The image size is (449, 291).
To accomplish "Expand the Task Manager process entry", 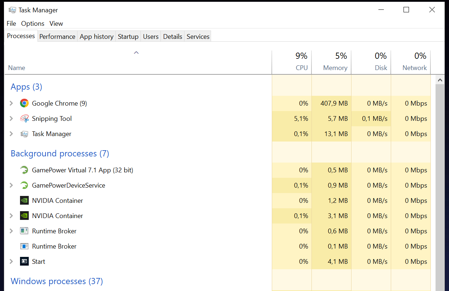I will pos(11,134).
